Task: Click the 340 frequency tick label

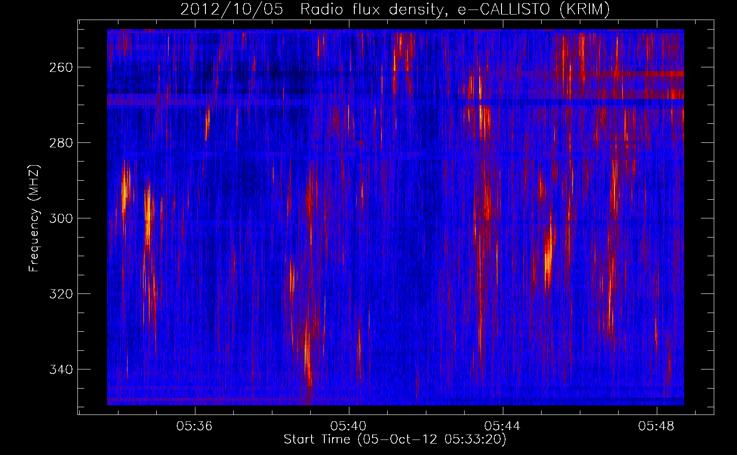Action: (x=60, y=369)
